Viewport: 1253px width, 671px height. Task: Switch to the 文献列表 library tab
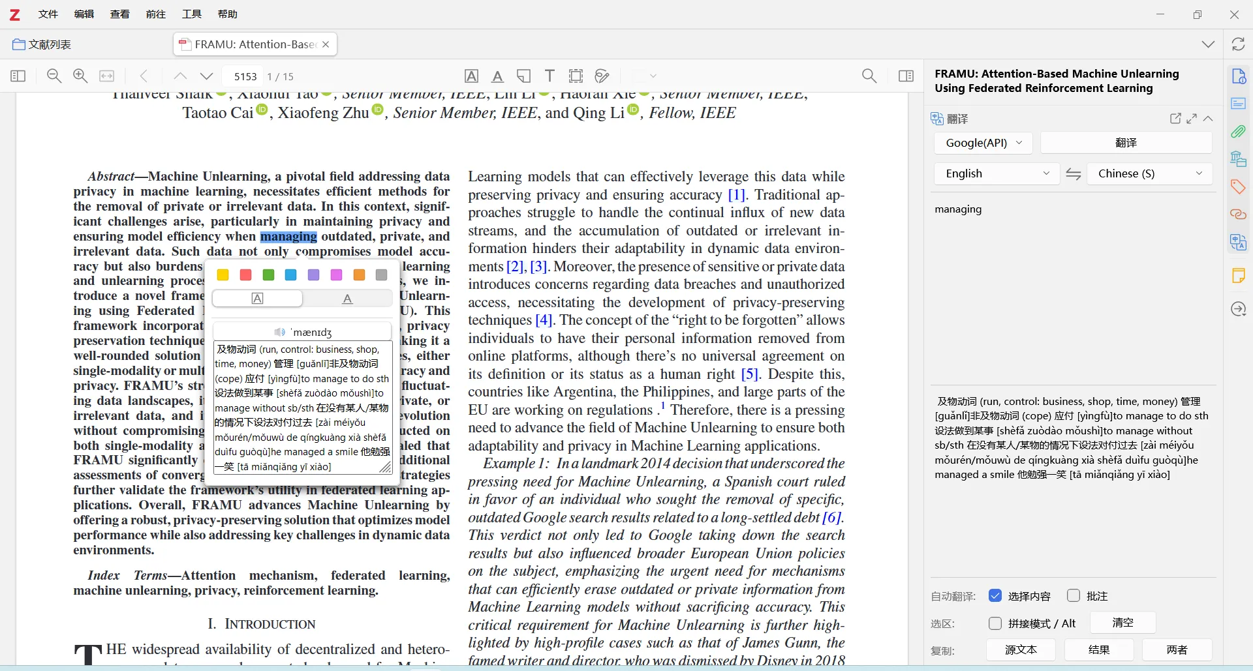pyautogui.click(x=42, y=44)
